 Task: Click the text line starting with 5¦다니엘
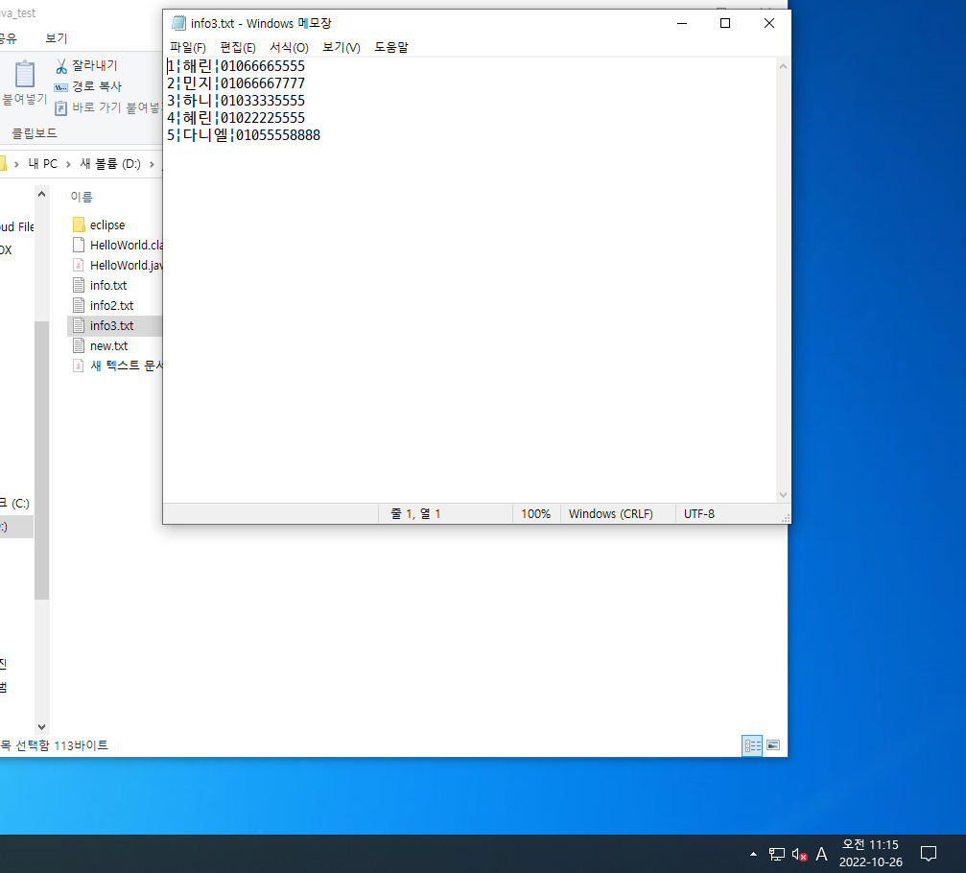pos(244,135)
